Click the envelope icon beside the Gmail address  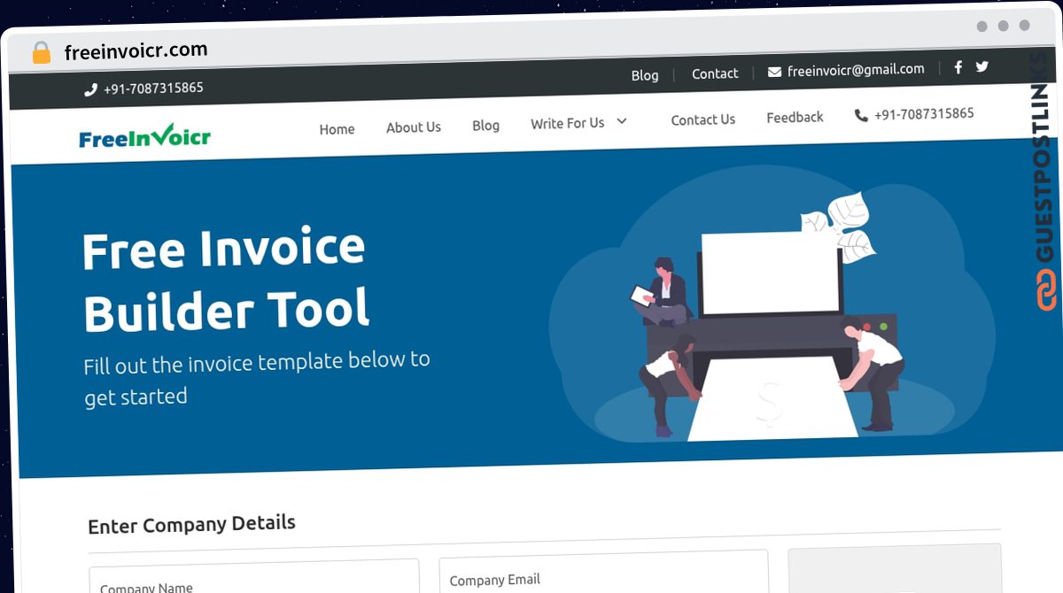point(774,72)
